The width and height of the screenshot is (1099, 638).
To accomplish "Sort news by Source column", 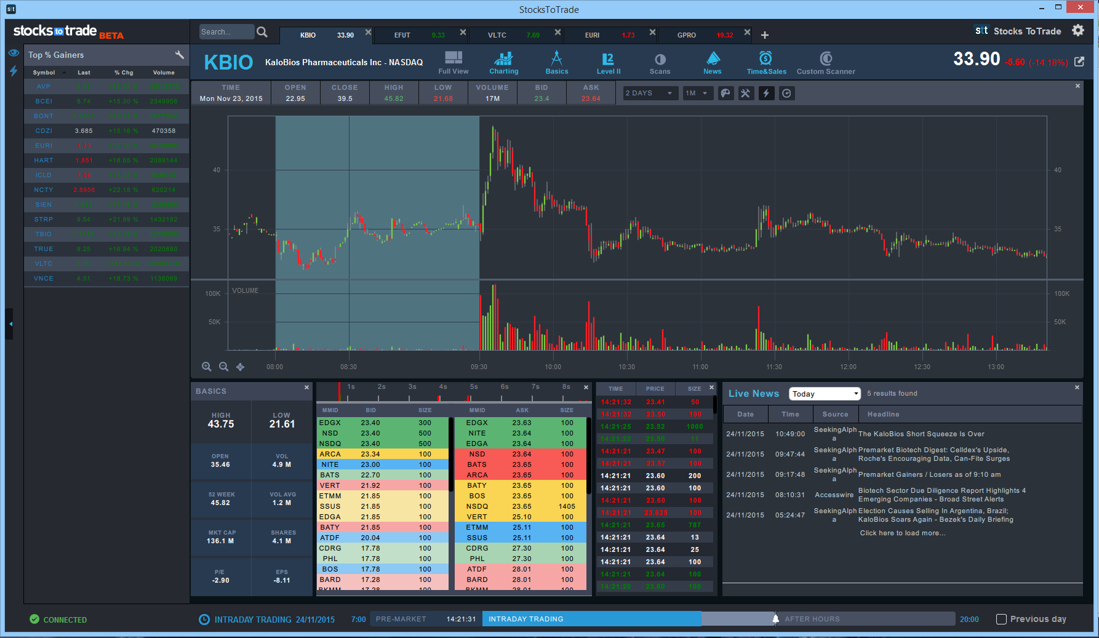I will click(x=835, y=414).
